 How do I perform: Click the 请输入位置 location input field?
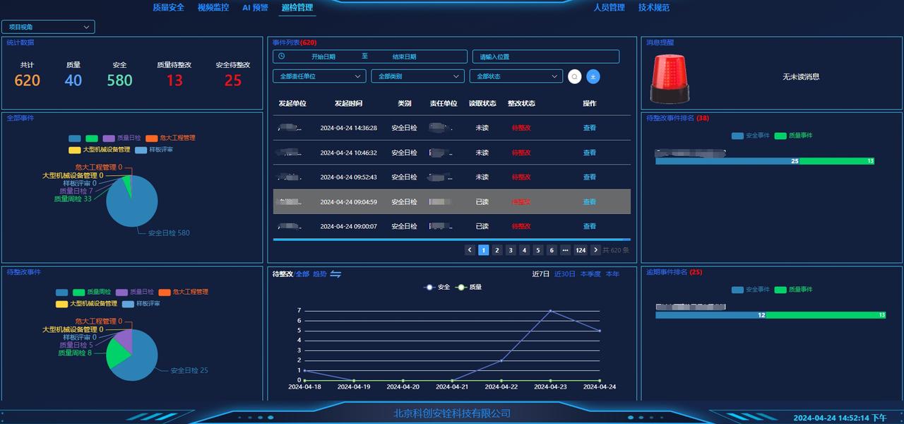[545, 57]
